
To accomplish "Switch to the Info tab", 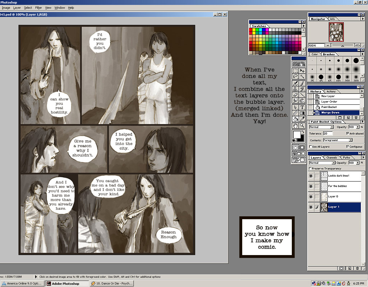I will point(332,19).
